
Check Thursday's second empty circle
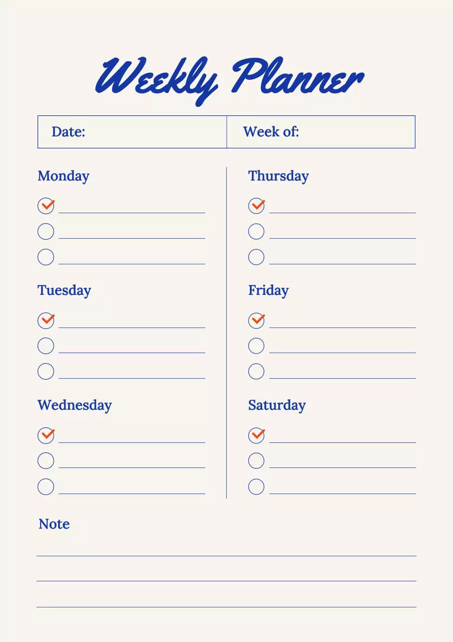[x=256, y=231]
